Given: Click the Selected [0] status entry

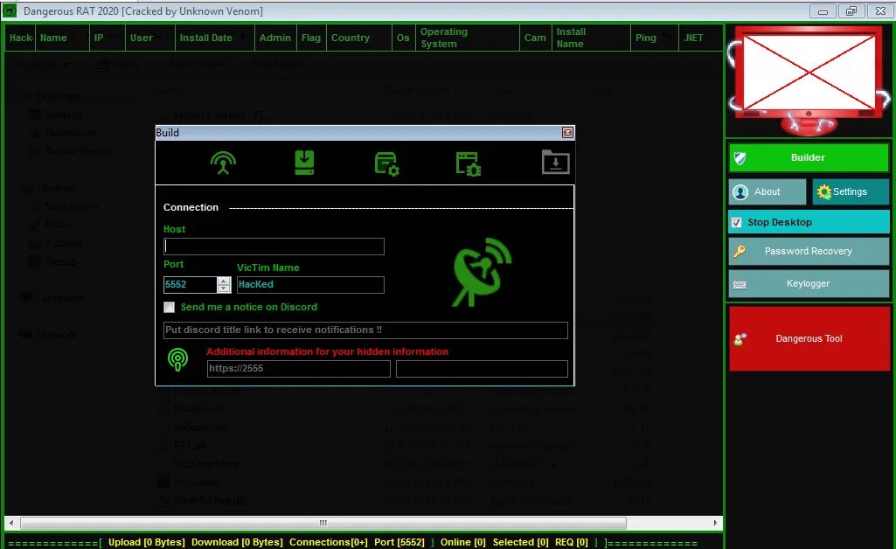Looking at the screenshot, I should coord(521,542).
